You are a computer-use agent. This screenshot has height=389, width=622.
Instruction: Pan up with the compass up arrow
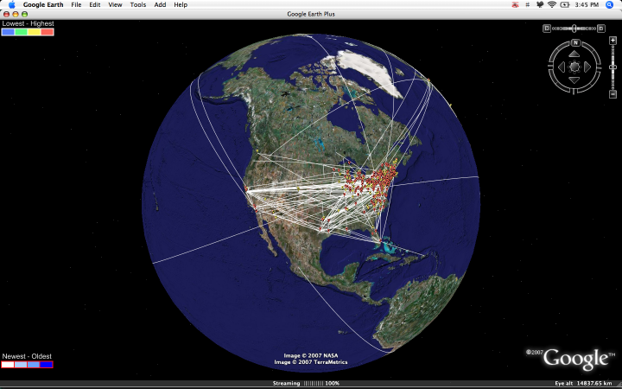click(x=574, y=54)
